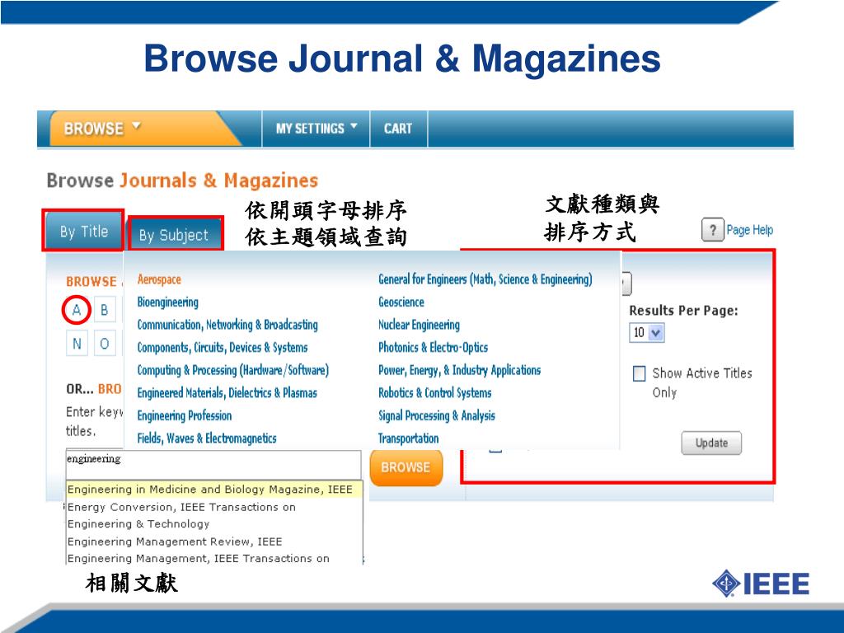This screenshot has width=844, height=633.
Task: Click the orange BROWSE button
Action: tap(406, 467)
